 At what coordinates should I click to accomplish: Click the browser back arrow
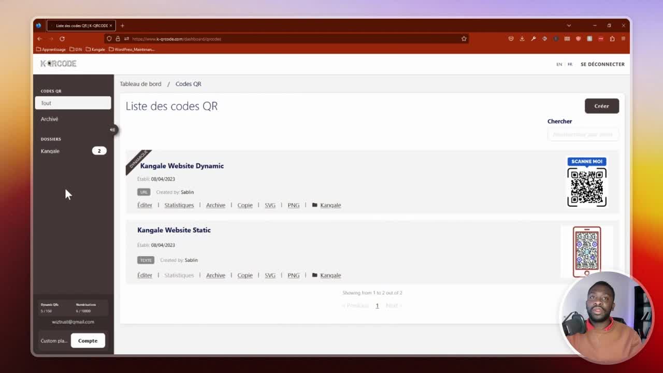coord(39,39)
